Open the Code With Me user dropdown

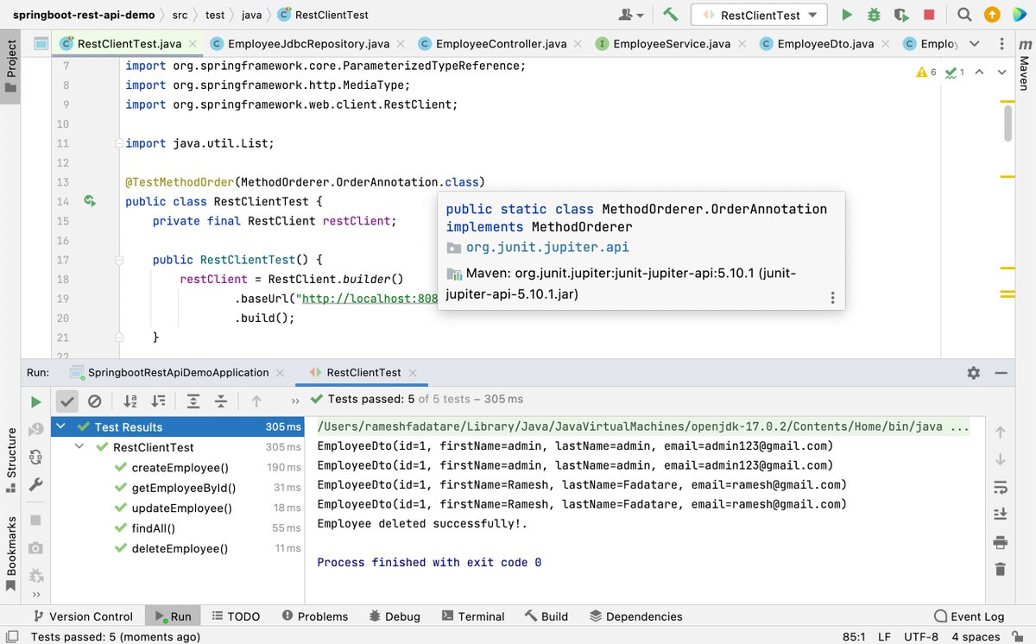[x=632, y=15]
